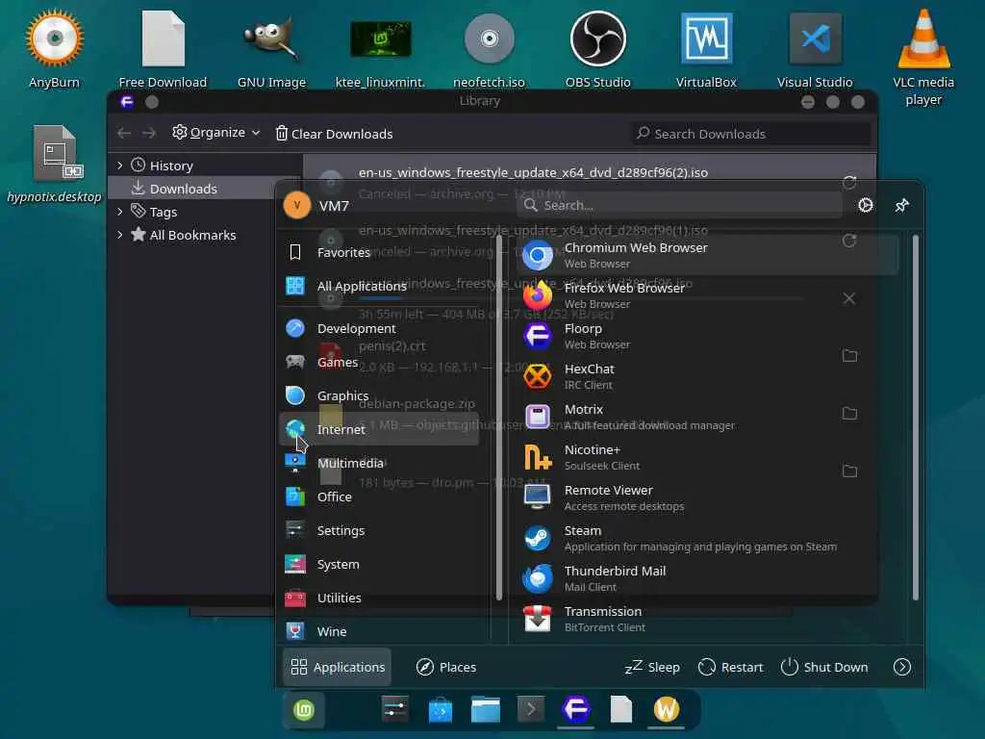Screen dimensions: 985x739
Task: Click Clear Downloads in Library
Action: [x=334, y=133]
